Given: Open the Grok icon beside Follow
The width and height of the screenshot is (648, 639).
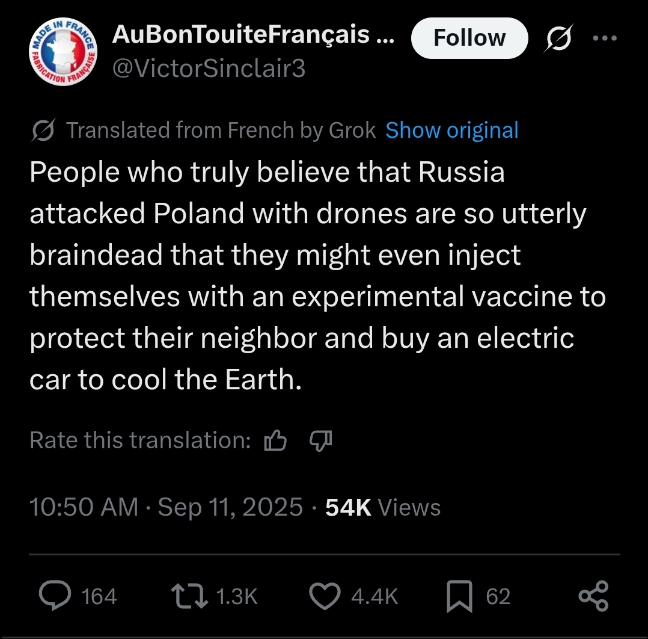Looking at the screenshot, I should tap(558, 39).
